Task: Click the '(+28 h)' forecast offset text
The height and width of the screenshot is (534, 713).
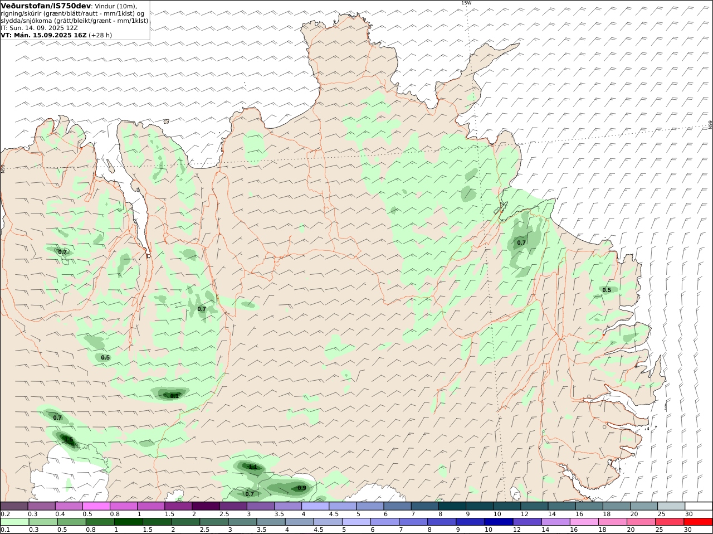Action: tap(101, 35)
